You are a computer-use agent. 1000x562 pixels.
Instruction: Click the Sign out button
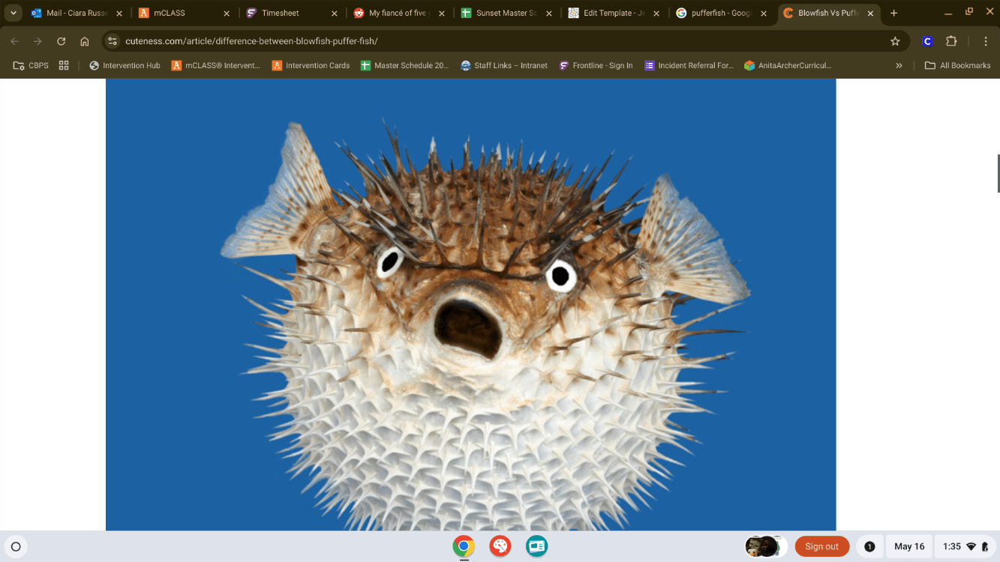click(x=822, y=546)
